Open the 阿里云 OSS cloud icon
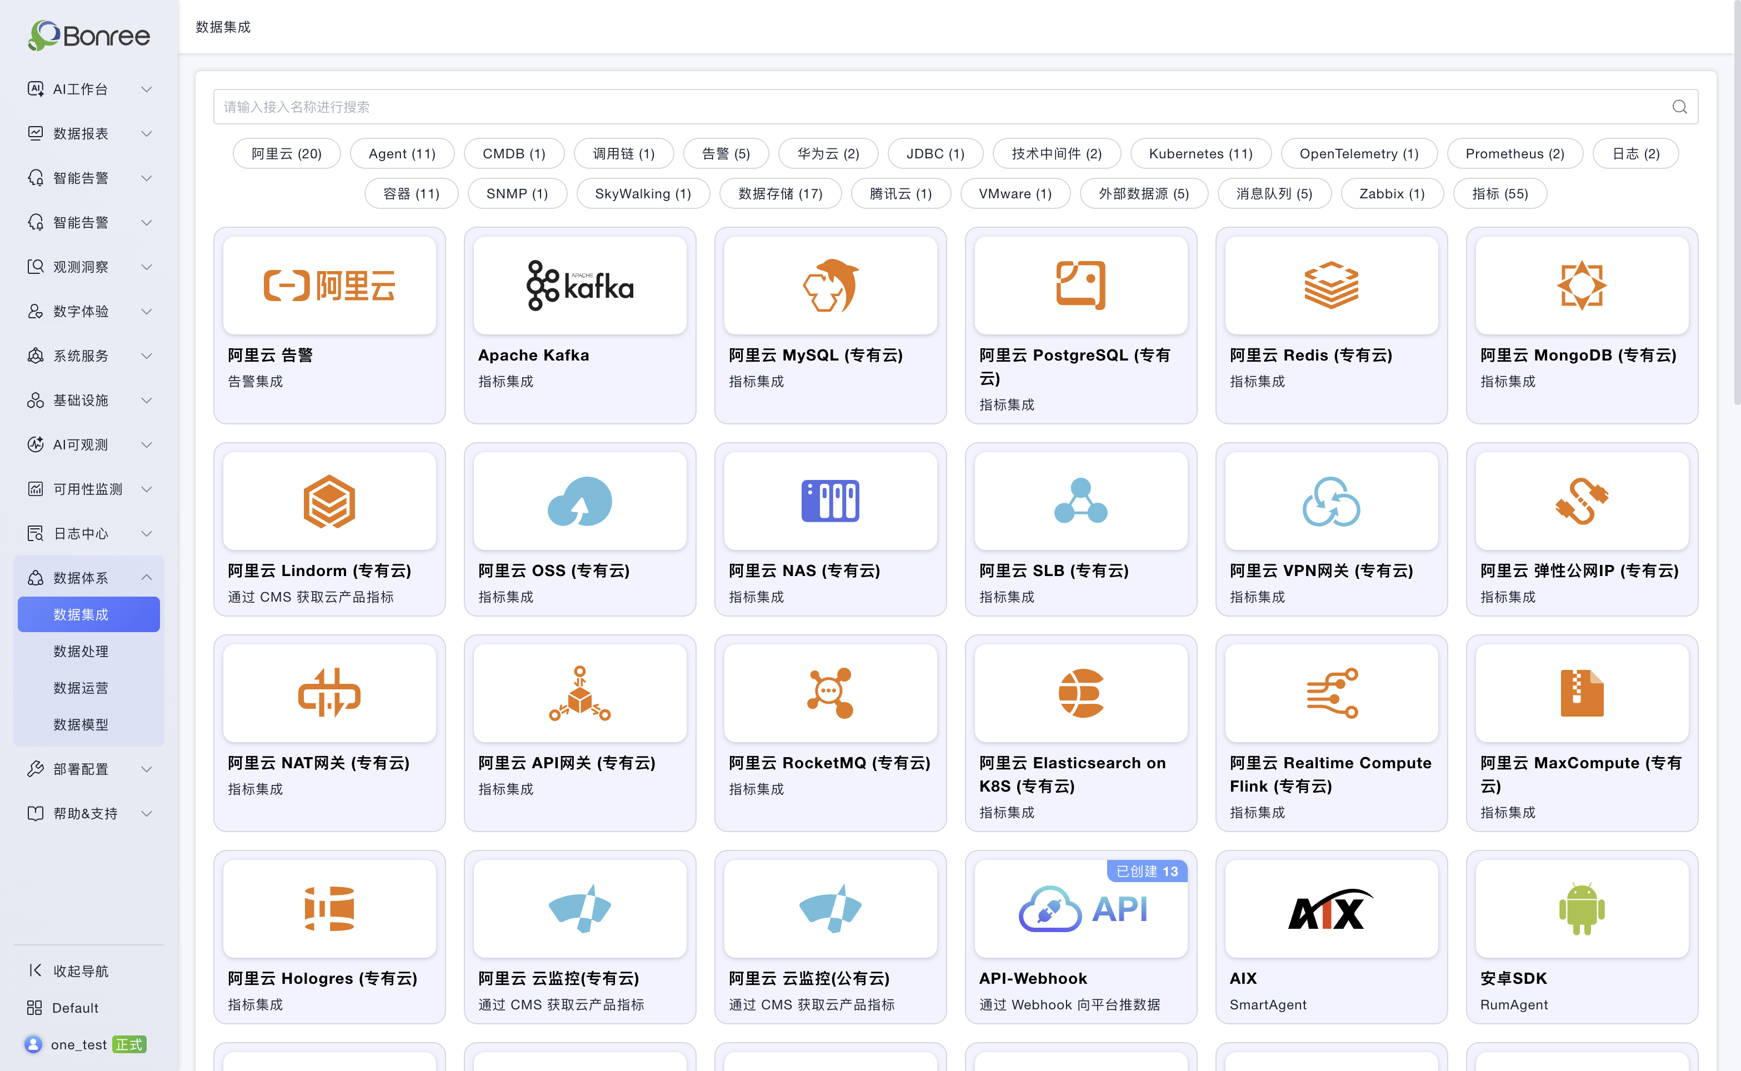The height and width of the screenshot is (1071, 1741). point(579,502)
